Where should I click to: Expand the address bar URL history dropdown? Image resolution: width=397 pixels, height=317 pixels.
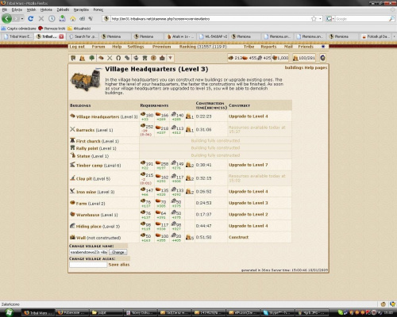point(320,19)
